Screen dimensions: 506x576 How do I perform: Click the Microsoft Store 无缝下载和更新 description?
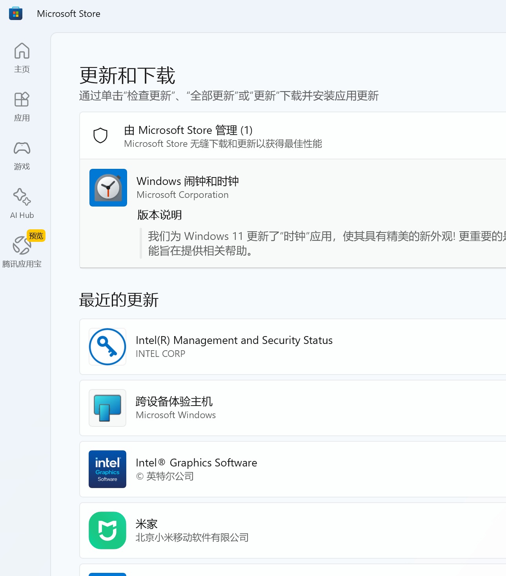pyautogui.click(x=223, y=144)
